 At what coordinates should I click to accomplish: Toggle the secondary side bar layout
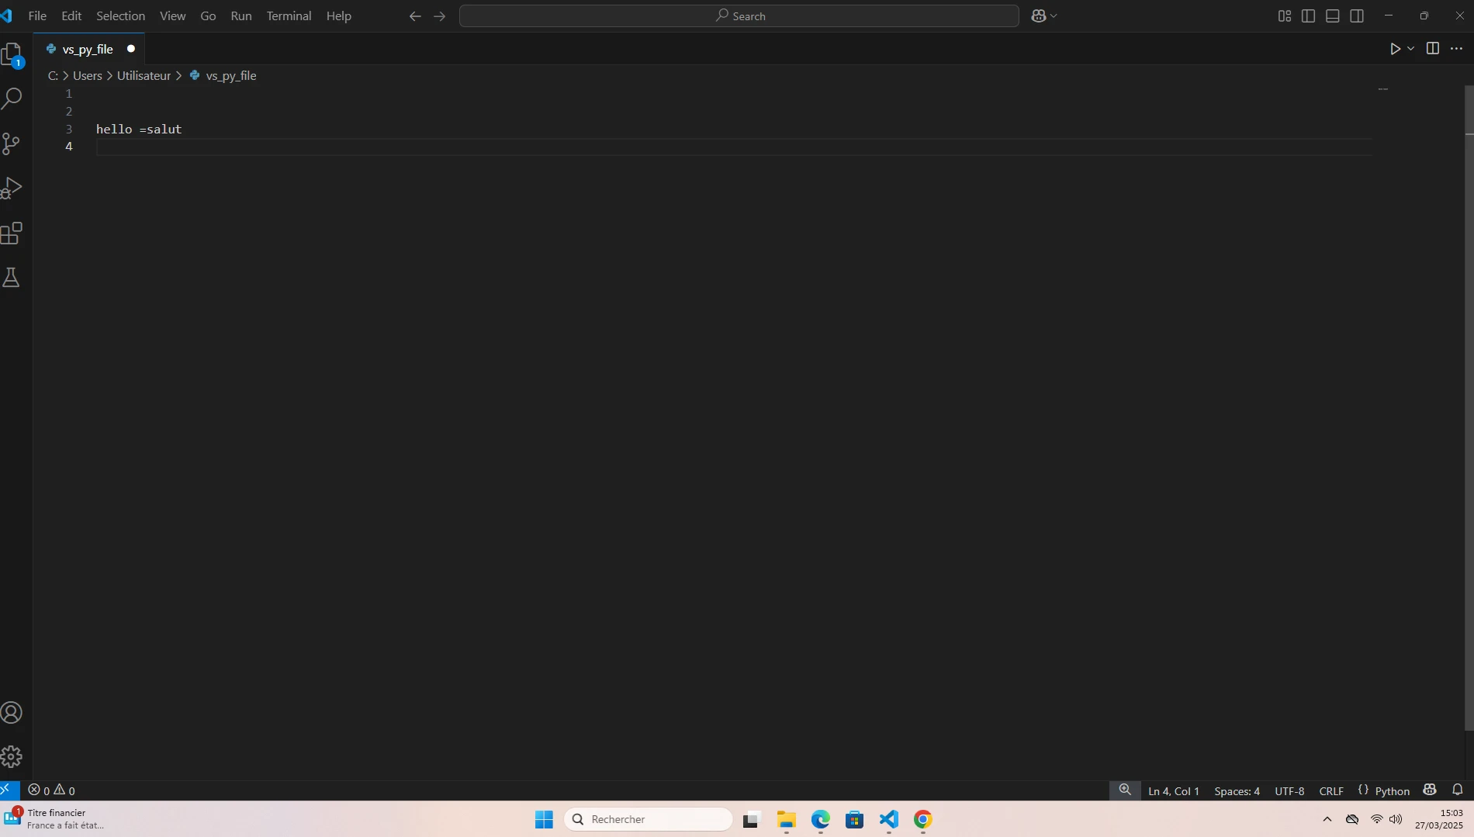1357,16
